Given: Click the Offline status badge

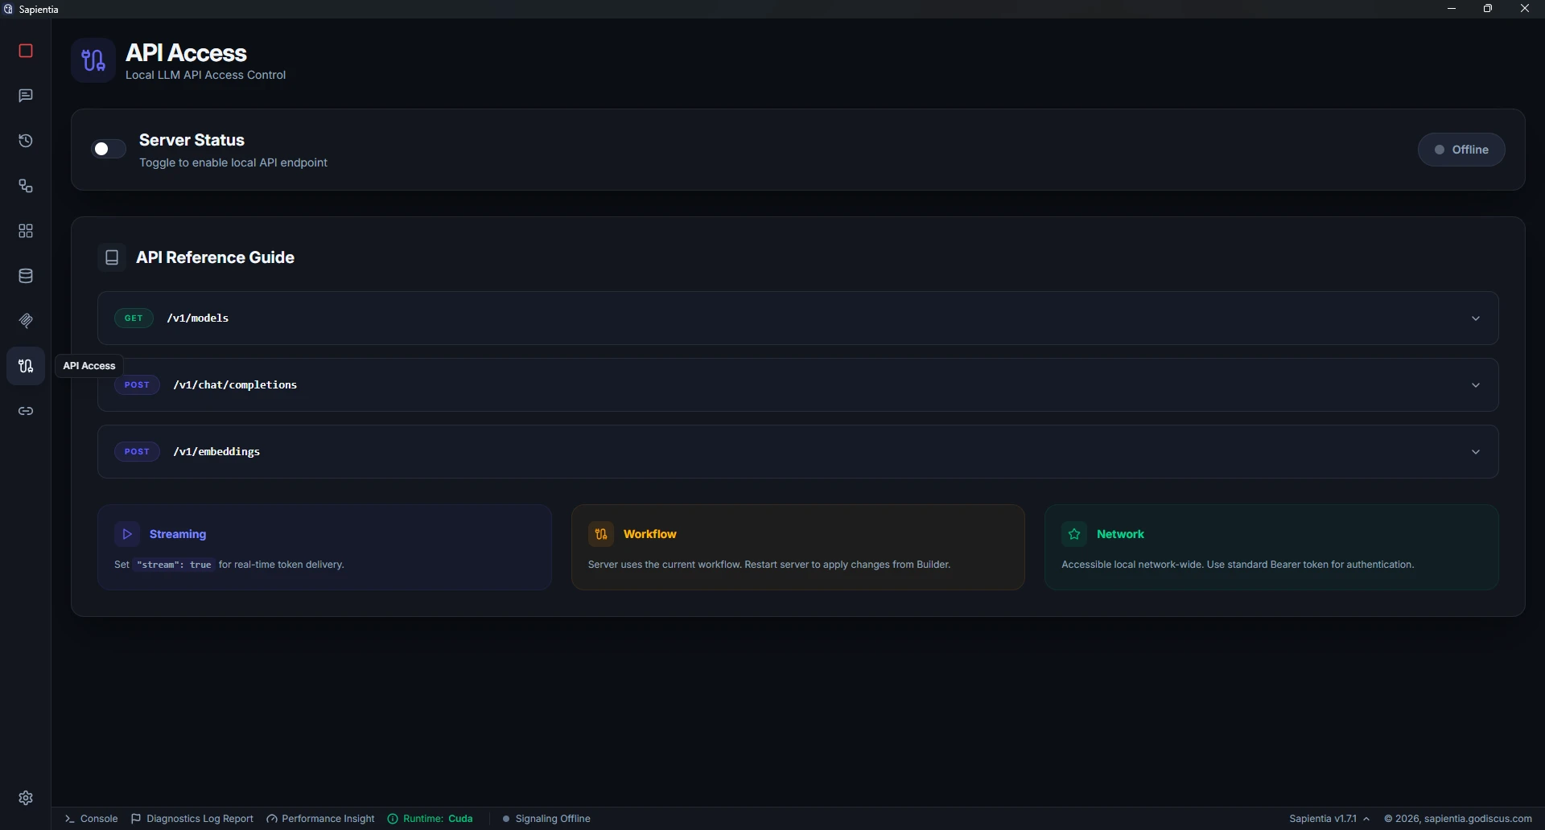Looking at the screenshot, I should (1461, 150).
